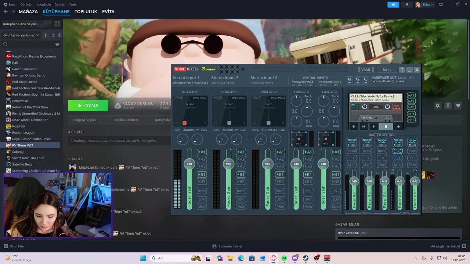Go back using Steam back arrow
The height and width of the screenshot is (264, 470).
click(6, 11)
